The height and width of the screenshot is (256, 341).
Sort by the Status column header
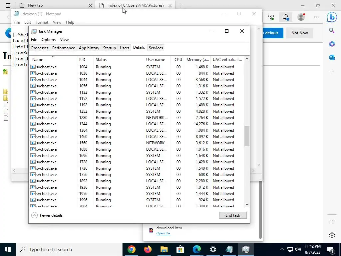(x=119, y=59)
